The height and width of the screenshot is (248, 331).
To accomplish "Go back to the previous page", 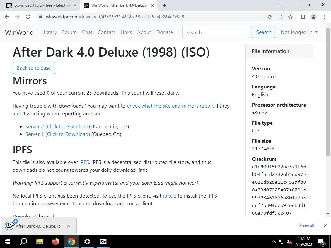I will pyautogui.click(x=7, y=17).
